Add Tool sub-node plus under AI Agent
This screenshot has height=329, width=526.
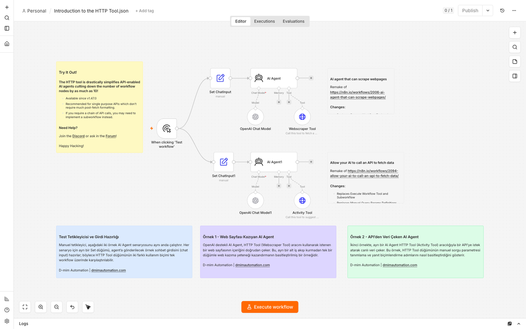click(x=289, y=102)
